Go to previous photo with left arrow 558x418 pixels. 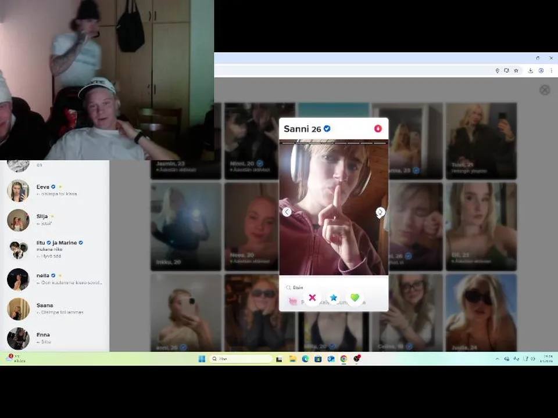coord(287,212)
